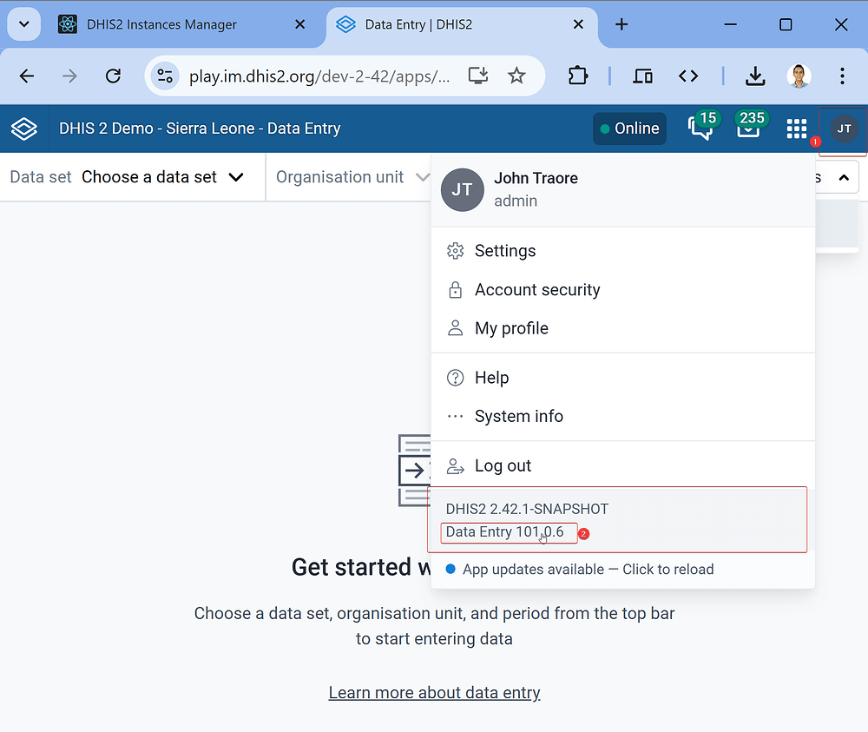This screenshot has height=732, width=868.
Task: Open messages icon with 15 badge
Action: point(702,128)
